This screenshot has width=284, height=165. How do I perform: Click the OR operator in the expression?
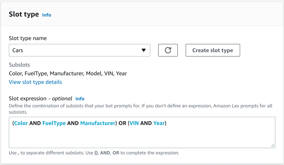tap(122, 123)
